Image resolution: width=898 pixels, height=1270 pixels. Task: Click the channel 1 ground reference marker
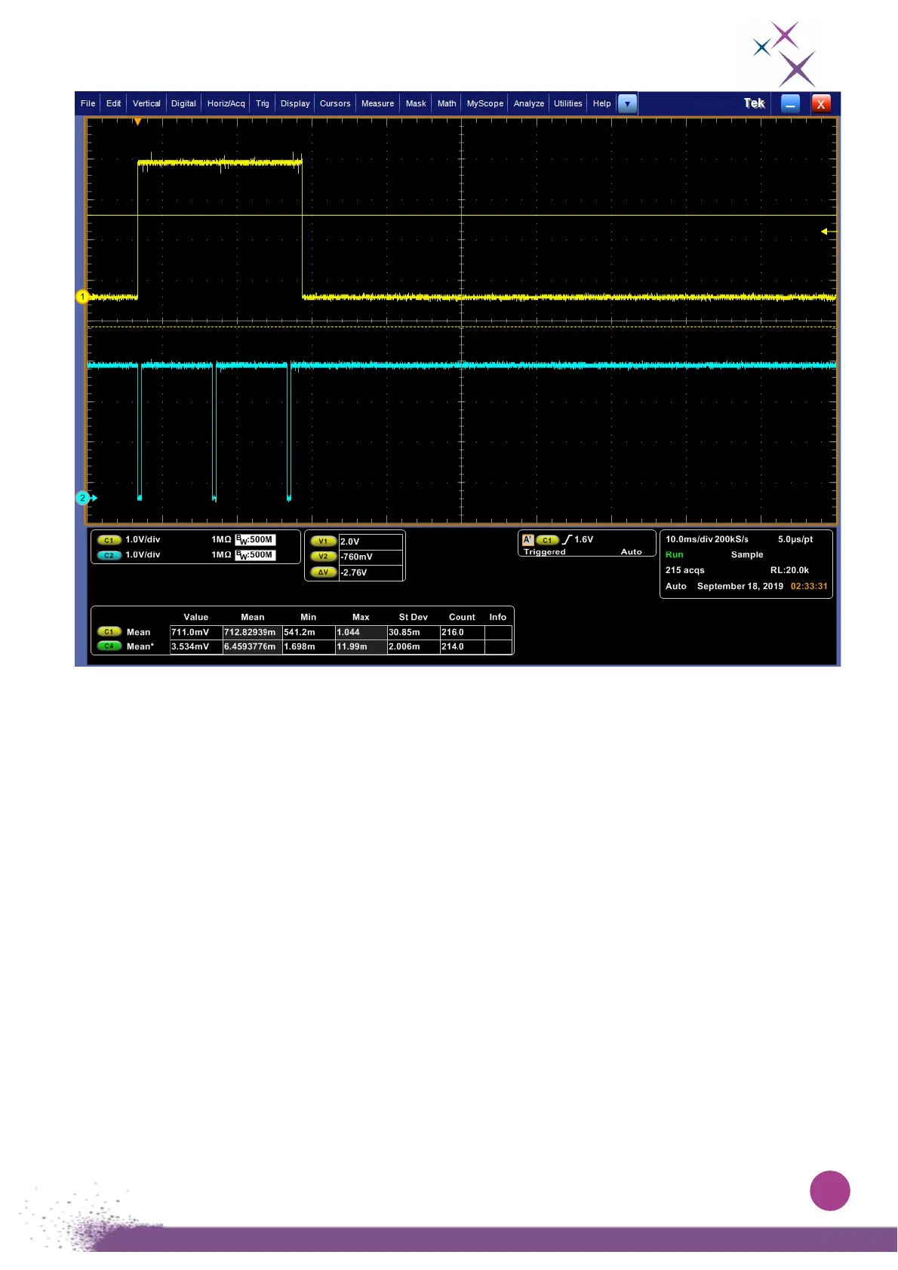coord(82,297)
